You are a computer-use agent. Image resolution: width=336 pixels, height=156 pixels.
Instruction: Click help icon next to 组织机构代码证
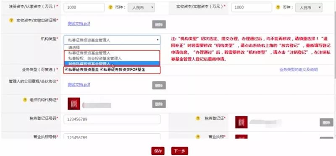coord(25,100)
